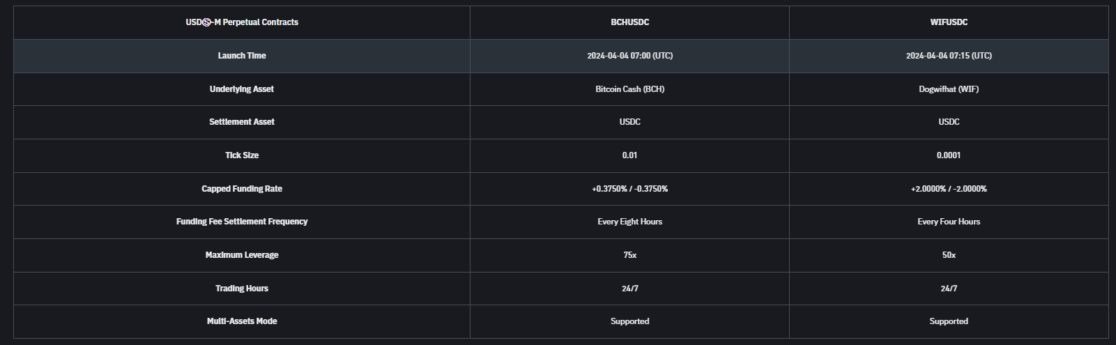Select the +0.3750% / -0.3750% cell
The height and width of the screenshot is (345, 1116).
coord(629,189)
